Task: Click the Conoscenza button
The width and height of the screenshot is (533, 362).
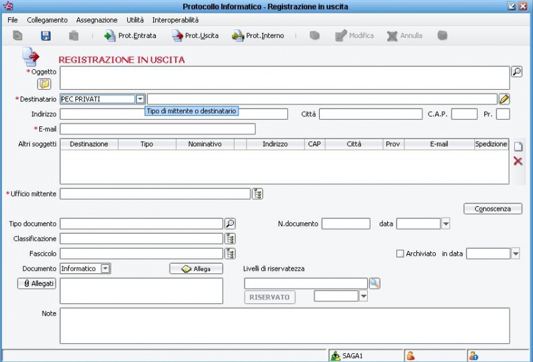Action: pos(492,209)
